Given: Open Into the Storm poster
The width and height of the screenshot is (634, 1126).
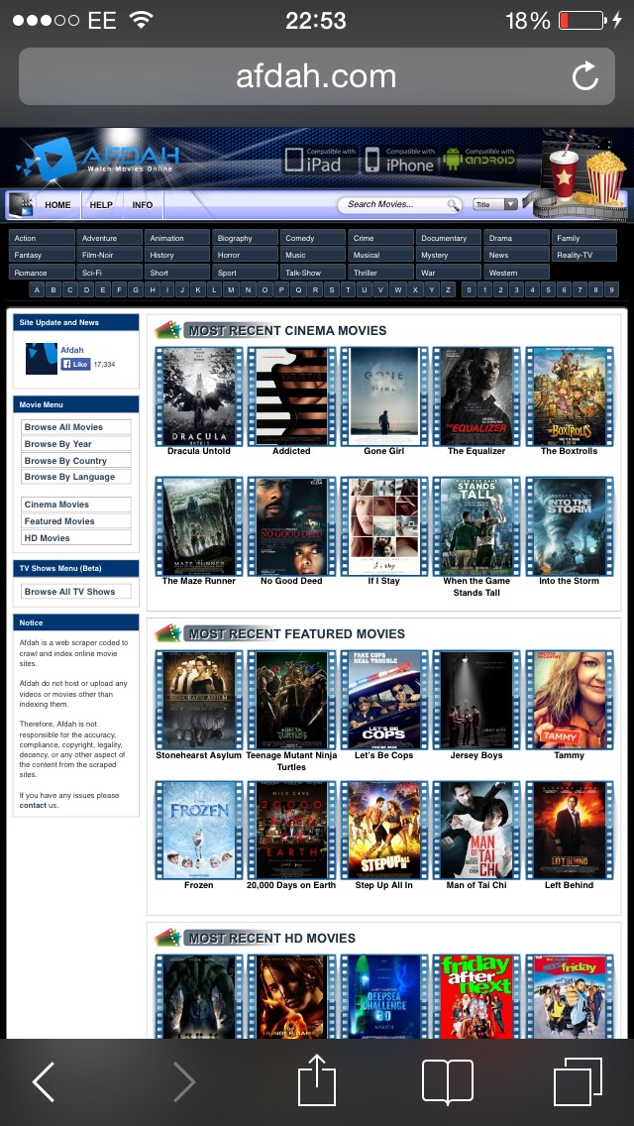Looking at the screenshot, I should coord(570,526).
